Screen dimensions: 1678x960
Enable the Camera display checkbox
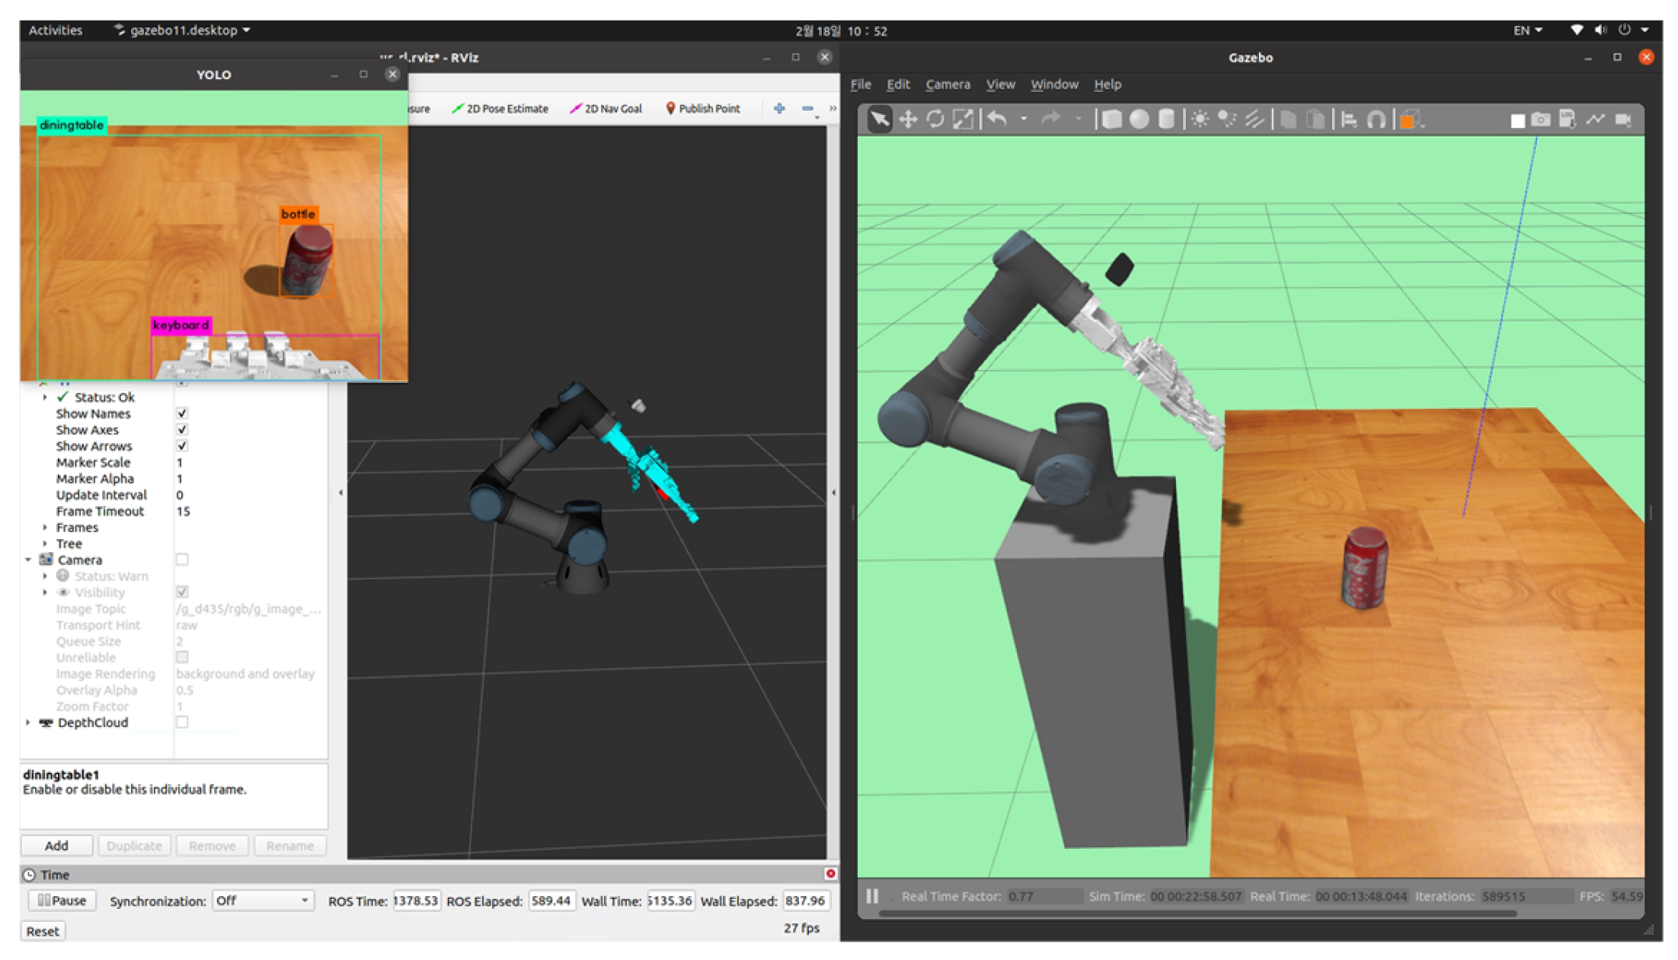coord(182,560)
